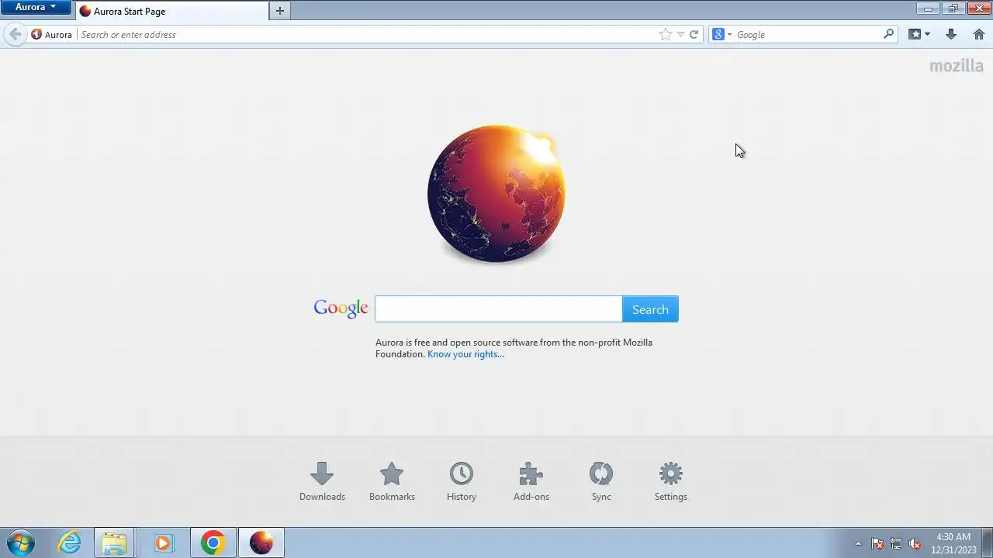Click the Aurora taskbar button
Image resolution: width=993 pixels, height=558 pixels.
[261, 542]
